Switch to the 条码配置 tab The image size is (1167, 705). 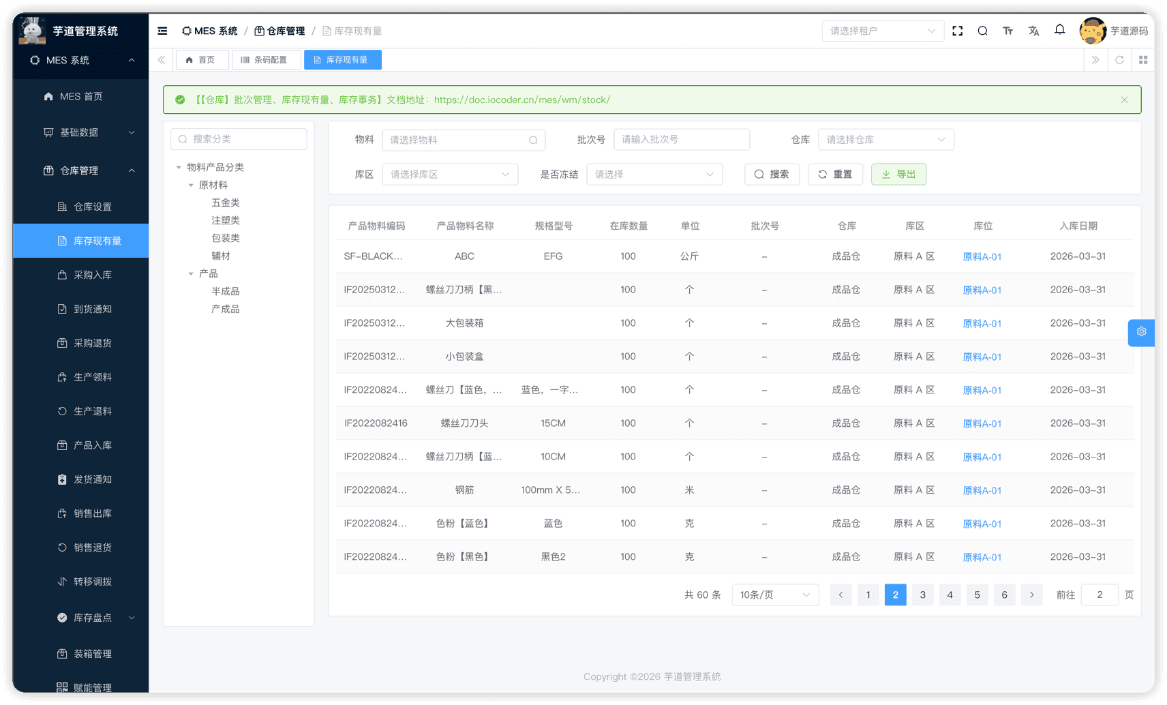click(264, 60)
